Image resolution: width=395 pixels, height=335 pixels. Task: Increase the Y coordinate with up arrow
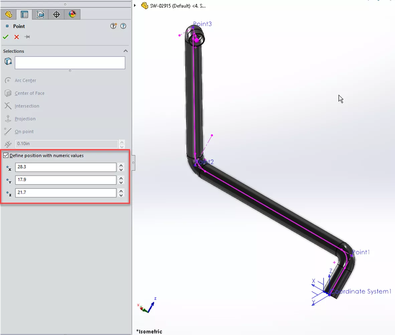(121, 178)
